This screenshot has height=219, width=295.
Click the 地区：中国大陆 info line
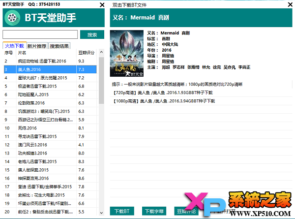click(x=162, y=44)
